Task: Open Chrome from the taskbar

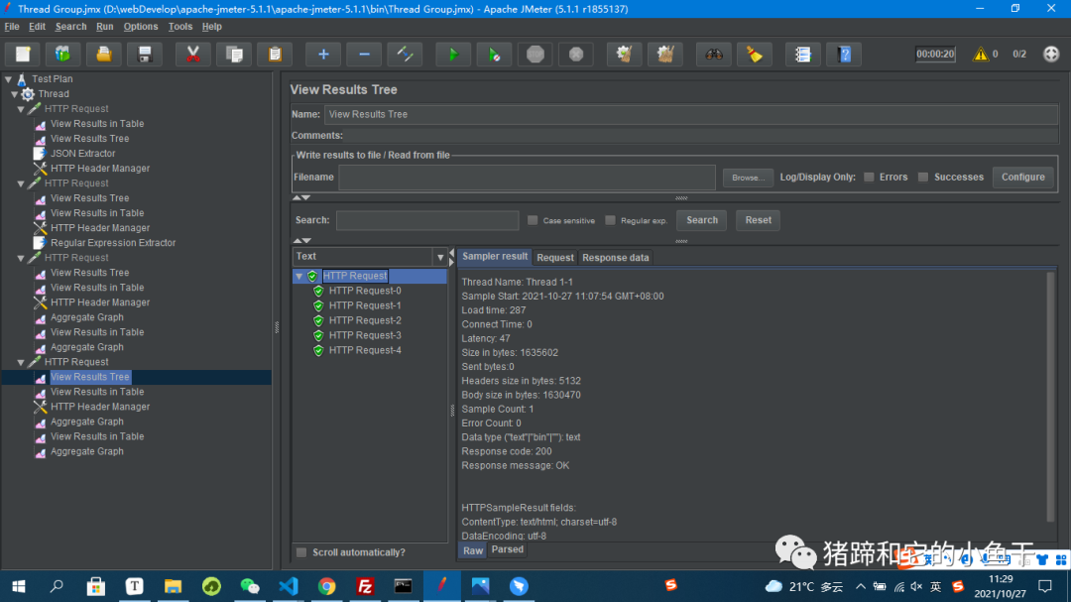Action: [x=326, y=586]
